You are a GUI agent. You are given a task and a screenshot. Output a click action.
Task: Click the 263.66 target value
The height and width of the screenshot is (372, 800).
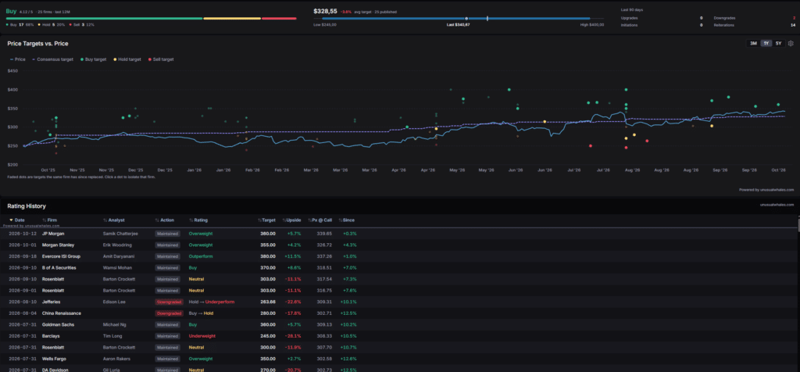269,302
